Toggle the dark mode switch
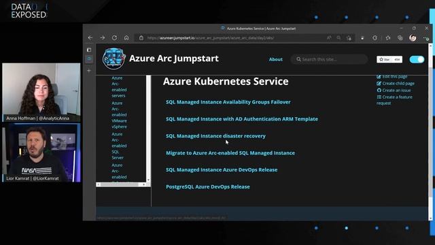The width and height of the screenshot is (435, 245). coord(417,59)
